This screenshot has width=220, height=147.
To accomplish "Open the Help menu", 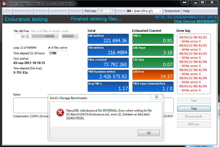I will 186,11.
